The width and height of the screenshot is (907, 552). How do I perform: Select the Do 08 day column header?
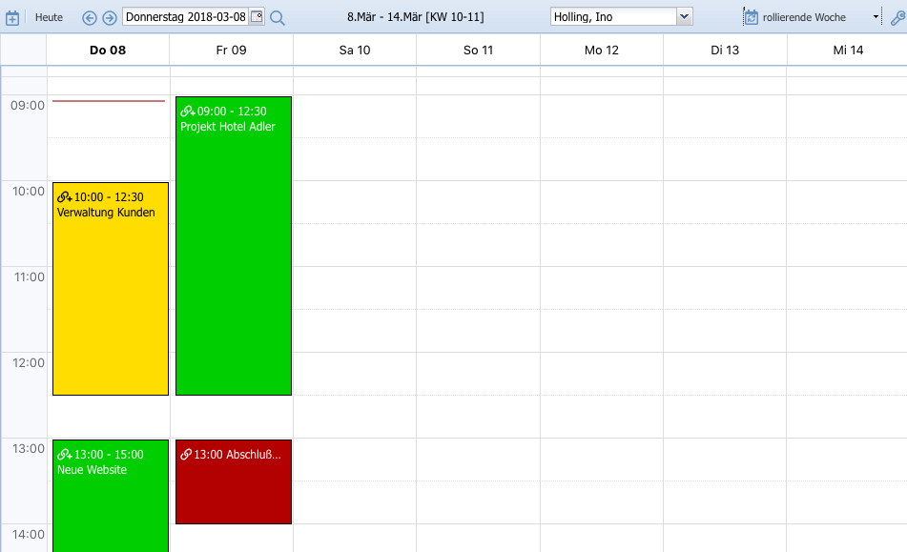pyautogui.click(x=108, y=50)
